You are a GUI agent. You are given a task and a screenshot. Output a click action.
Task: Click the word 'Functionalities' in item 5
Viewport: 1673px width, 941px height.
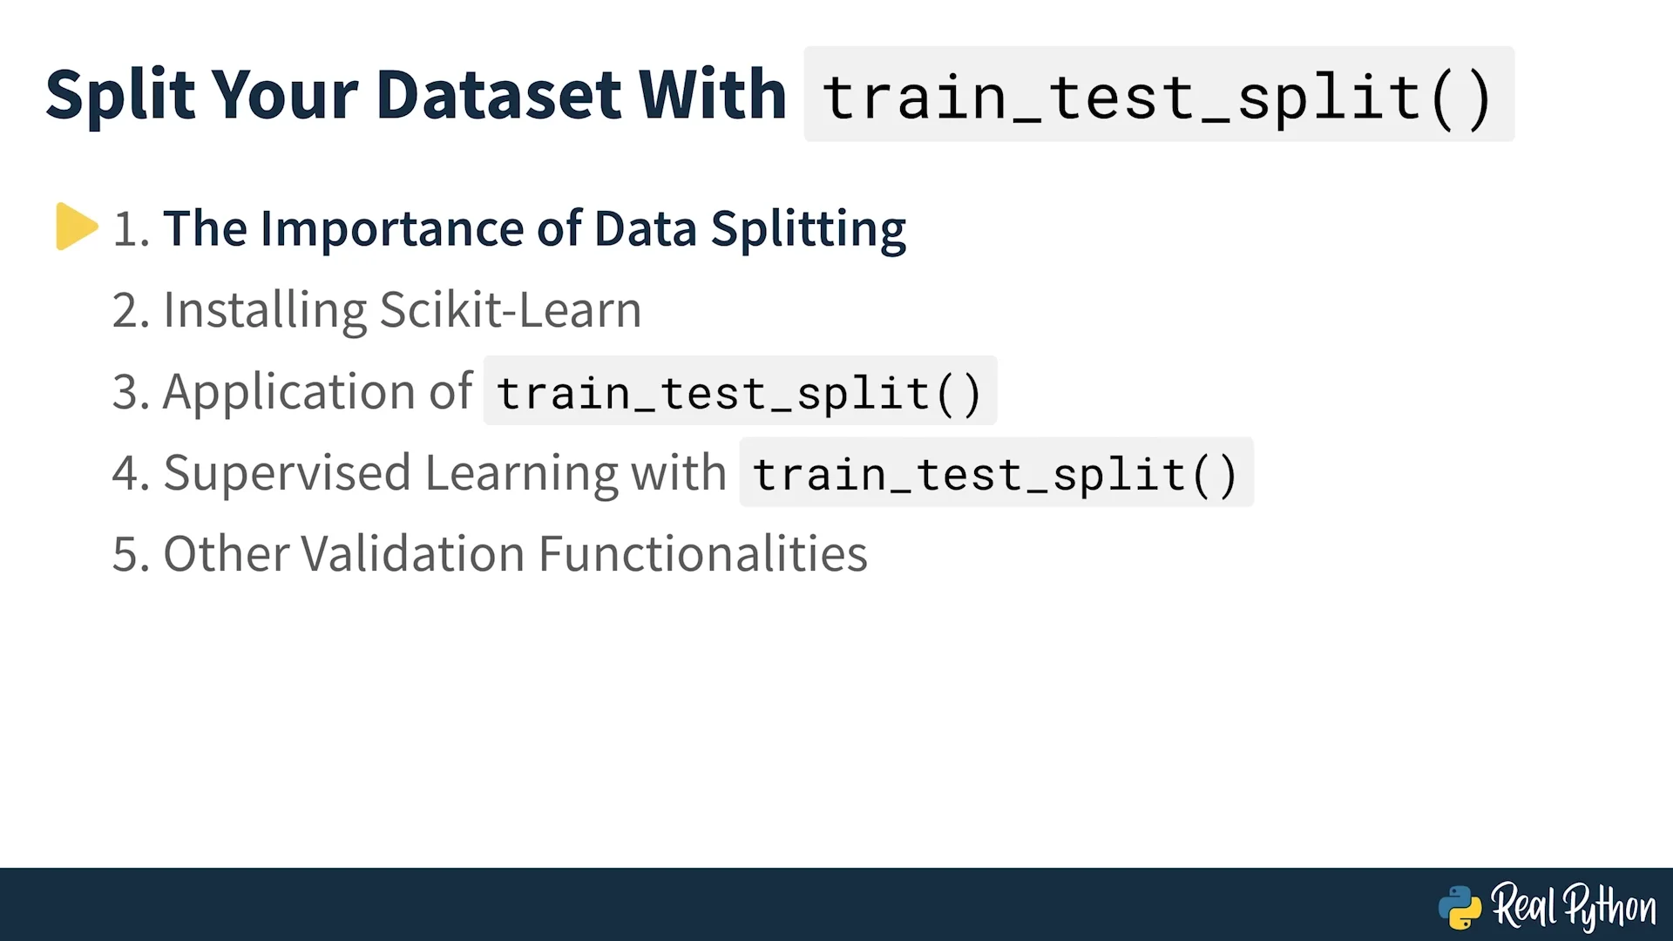click(x=702, y=554)
